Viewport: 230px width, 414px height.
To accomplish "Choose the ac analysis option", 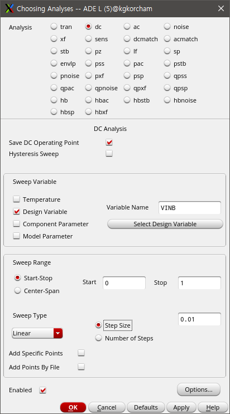I will pyautogui.click(x=127, y=27).
